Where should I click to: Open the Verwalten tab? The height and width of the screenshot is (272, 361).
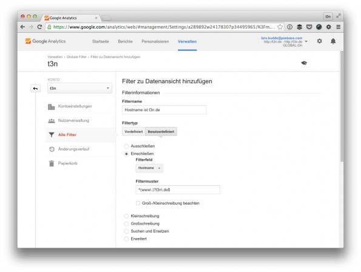187,41
